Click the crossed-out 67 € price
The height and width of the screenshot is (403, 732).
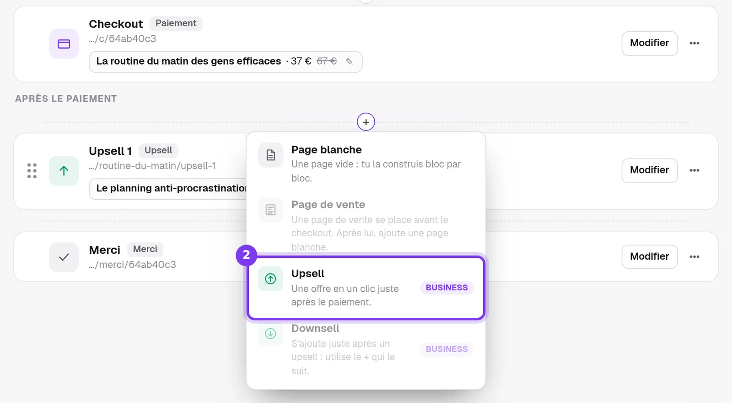(327, 61)
